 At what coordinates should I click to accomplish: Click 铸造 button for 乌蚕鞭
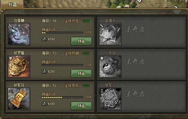[81, 41]
